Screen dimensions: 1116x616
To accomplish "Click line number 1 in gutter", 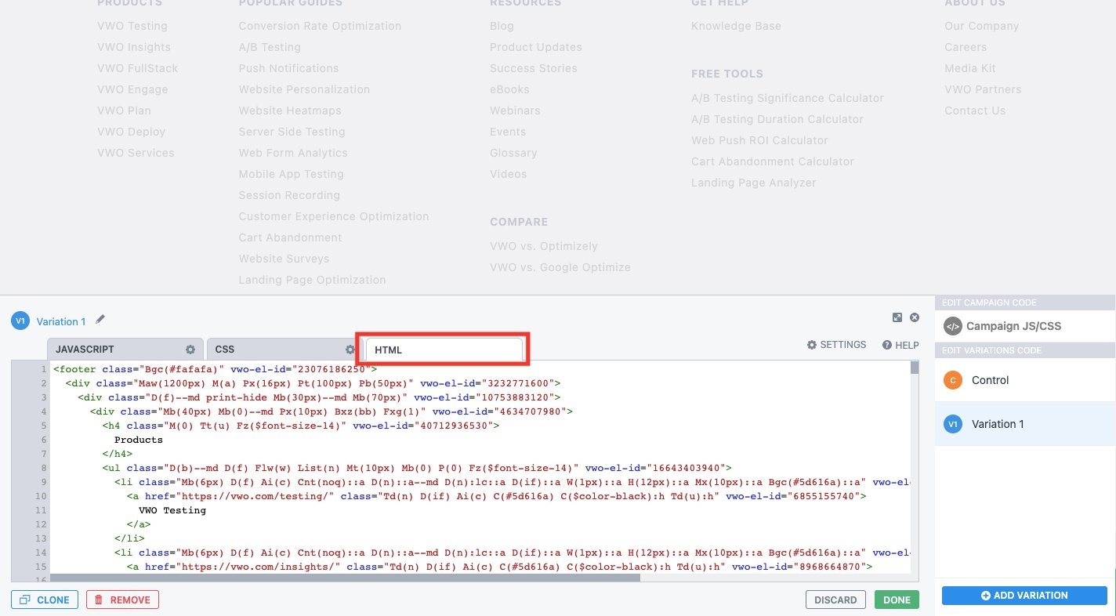I will (x=45, y=369).
